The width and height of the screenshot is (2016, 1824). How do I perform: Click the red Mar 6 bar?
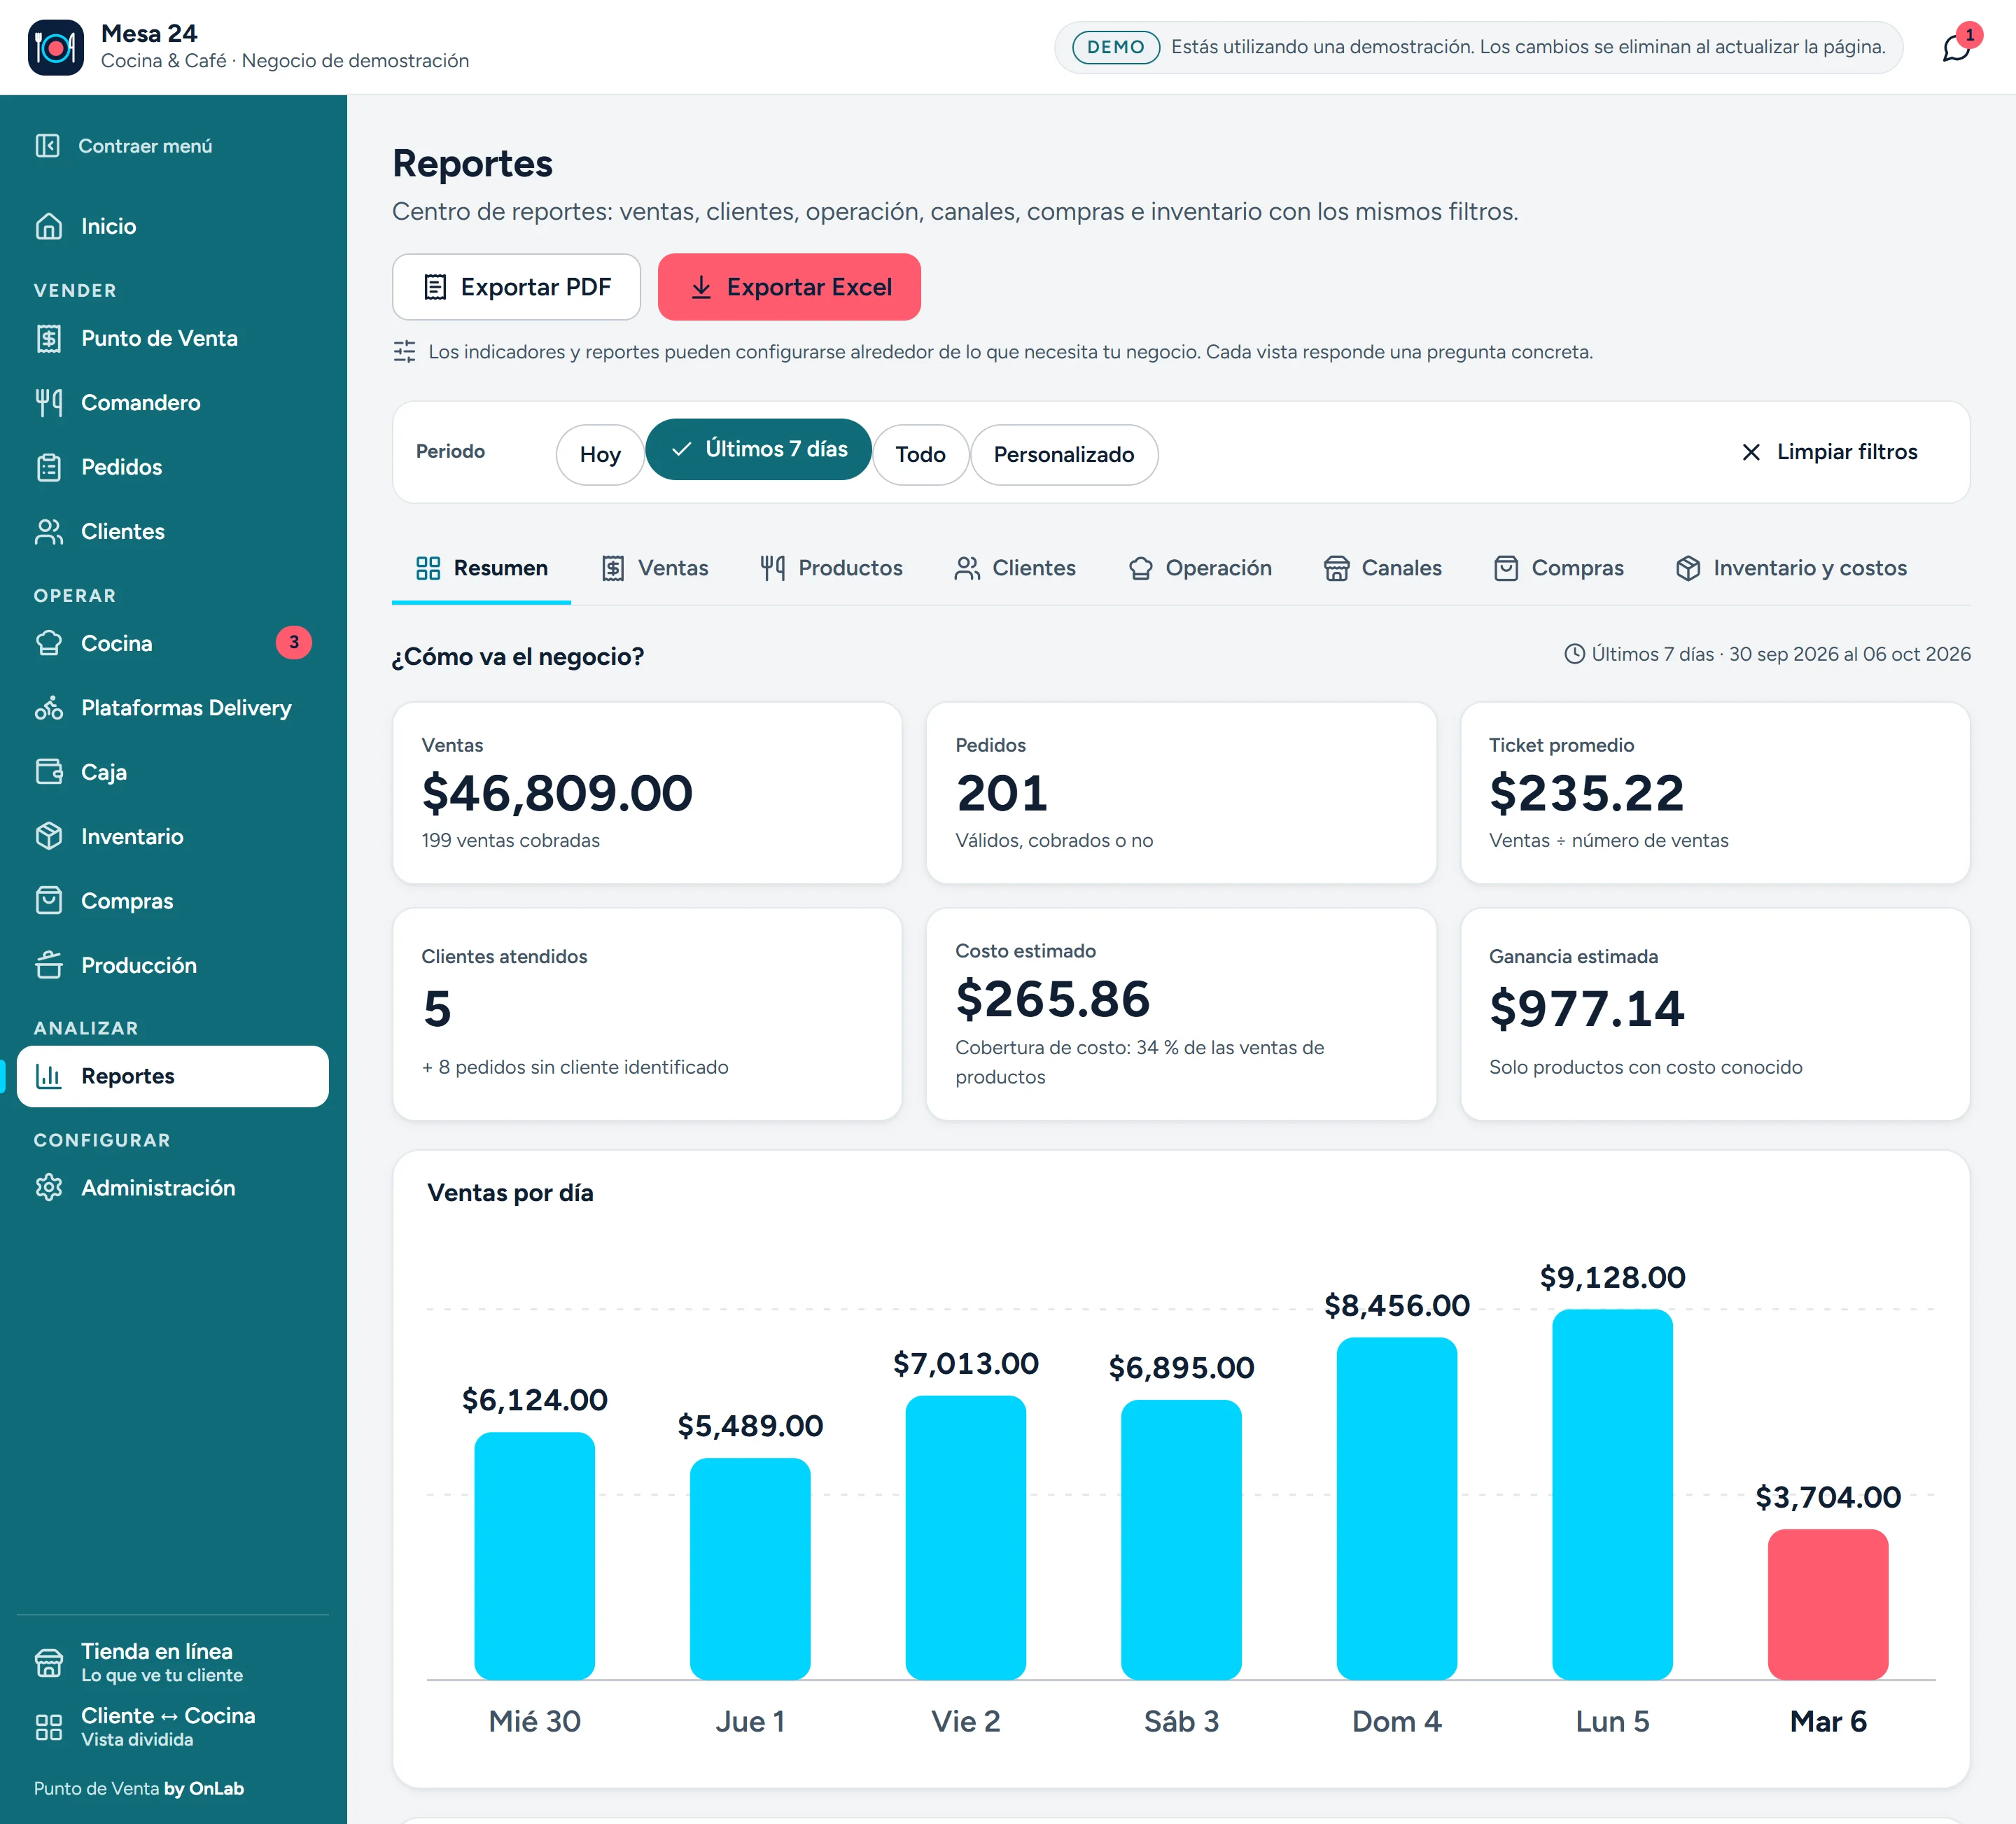click(1828, 1604)
